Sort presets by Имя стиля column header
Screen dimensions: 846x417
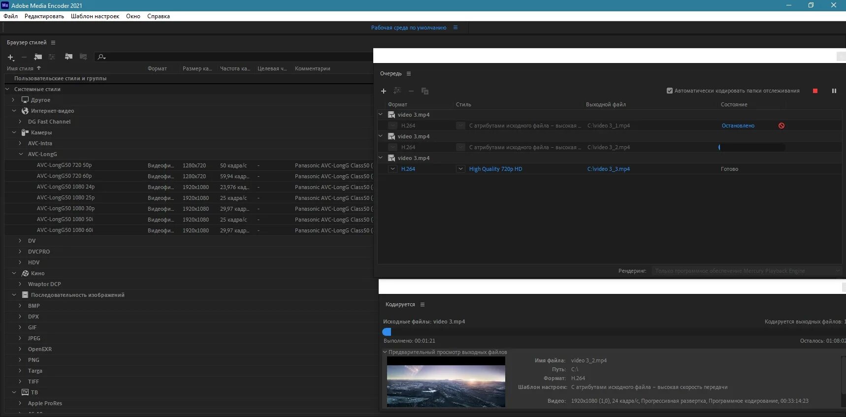pos(20,68)
